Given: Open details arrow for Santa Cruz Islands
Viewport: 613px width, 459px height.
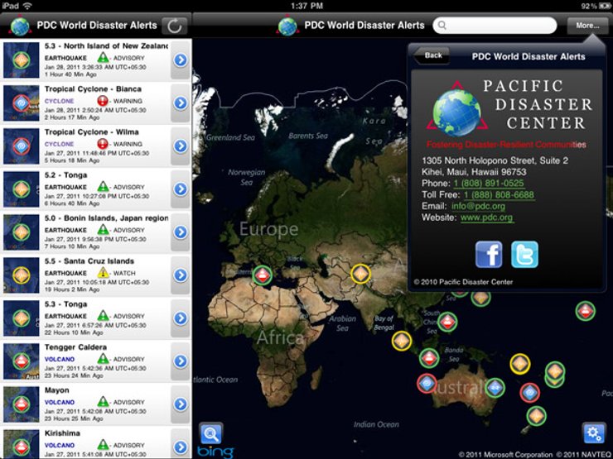Looking at the screenshot, I should (181, 275).
